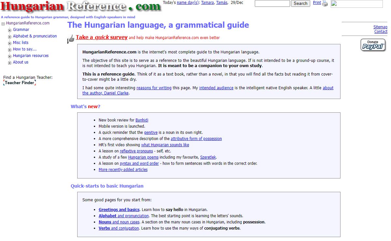This screenshot has width=391, height=241.
Task: Expand the Misc lists tree node
Action: [10, 43]
